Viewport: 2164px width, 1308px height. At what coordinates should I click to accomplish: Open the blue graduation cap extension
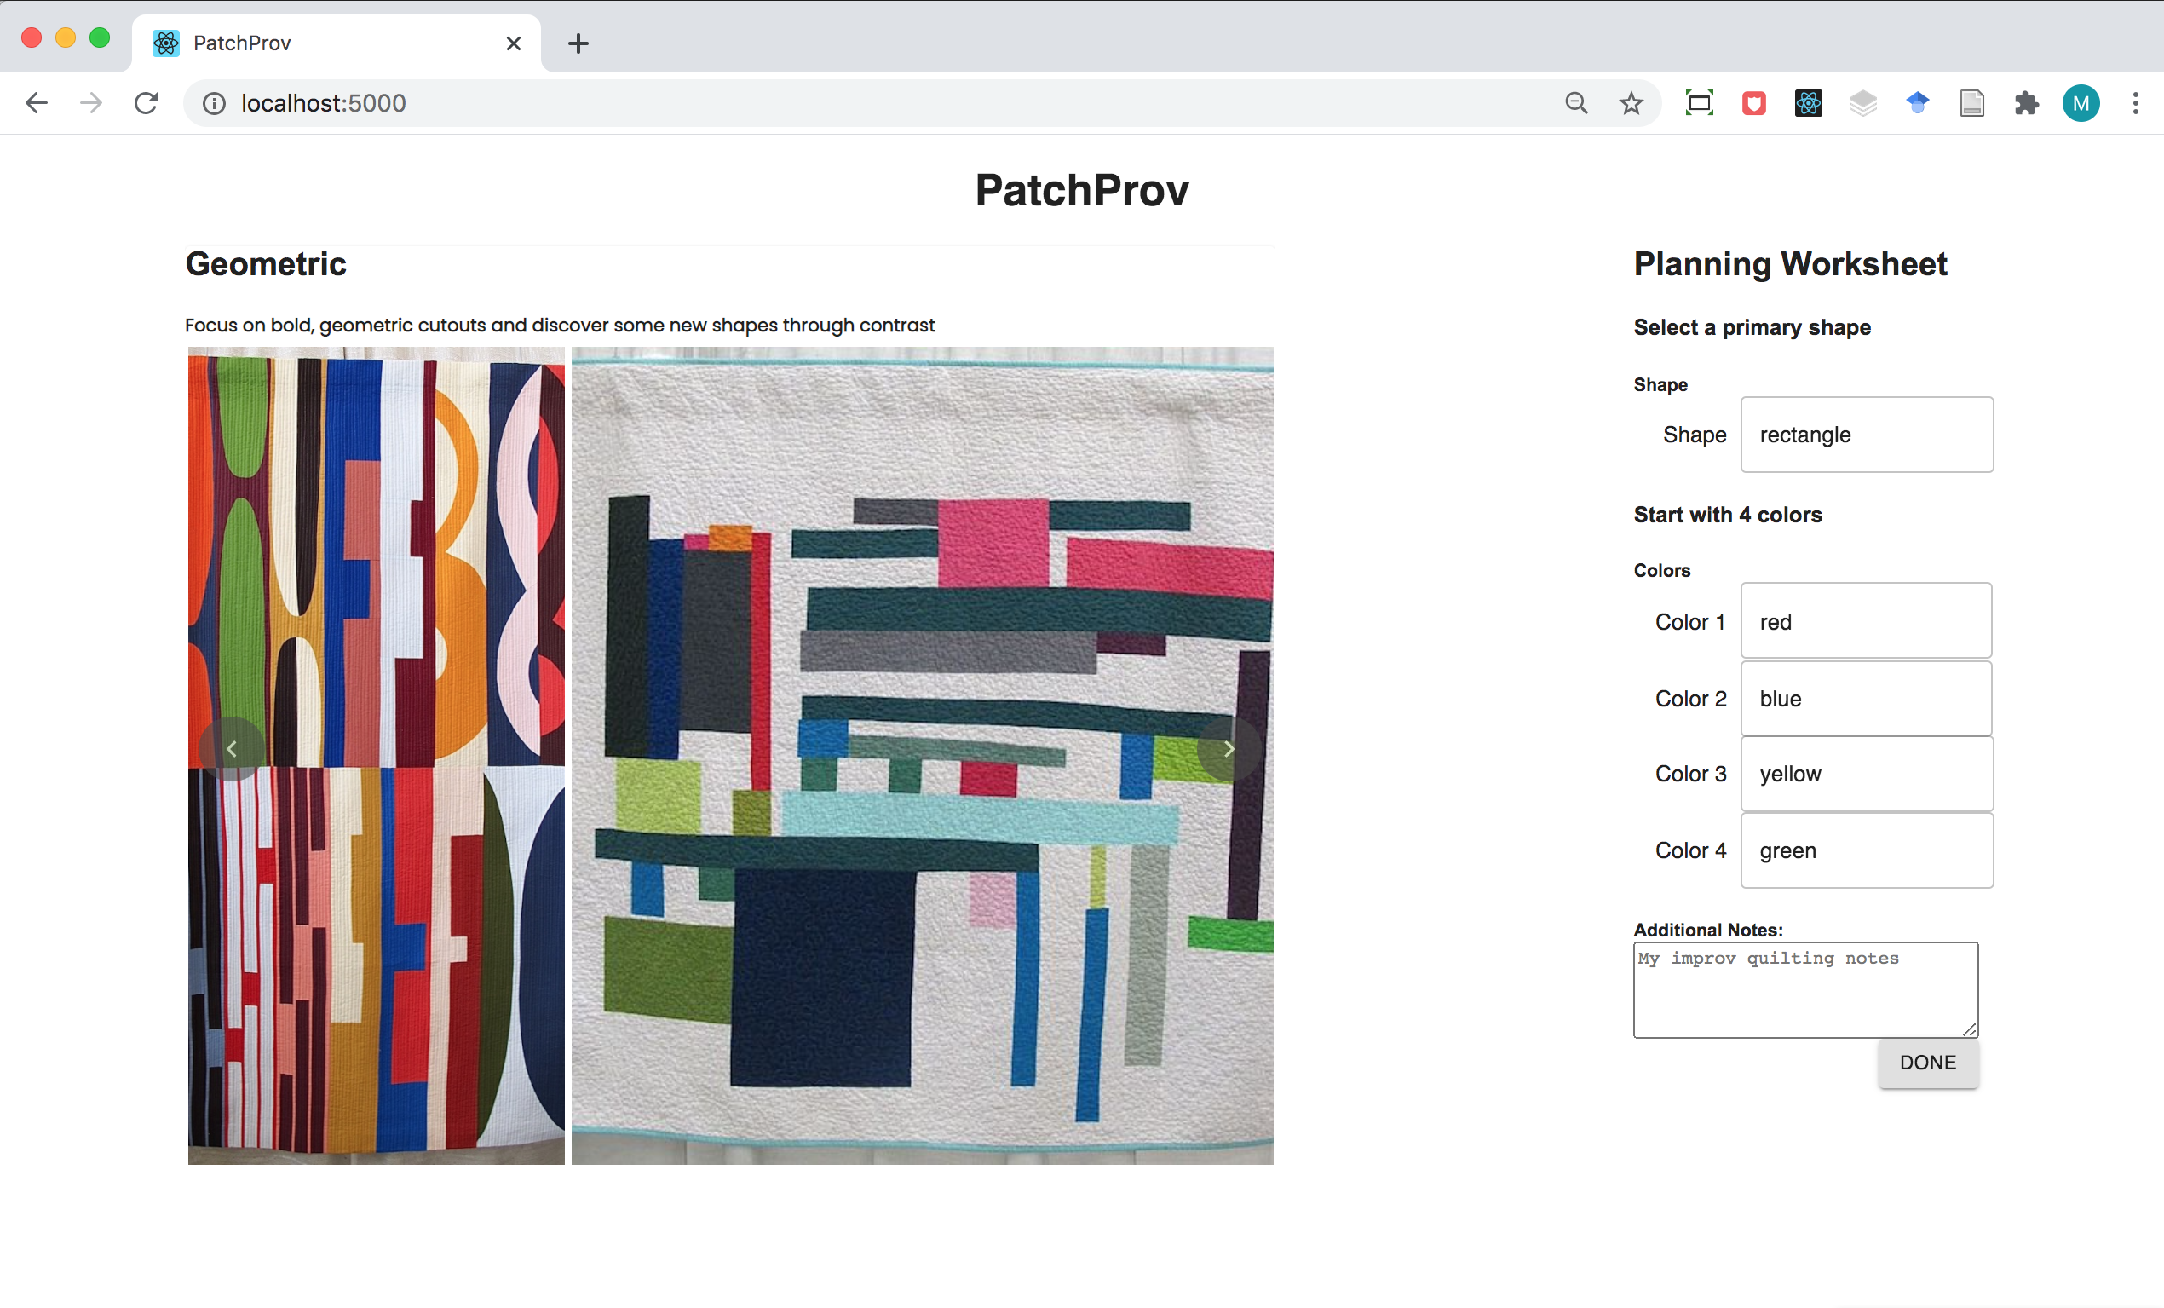(x=1917, y=104)
